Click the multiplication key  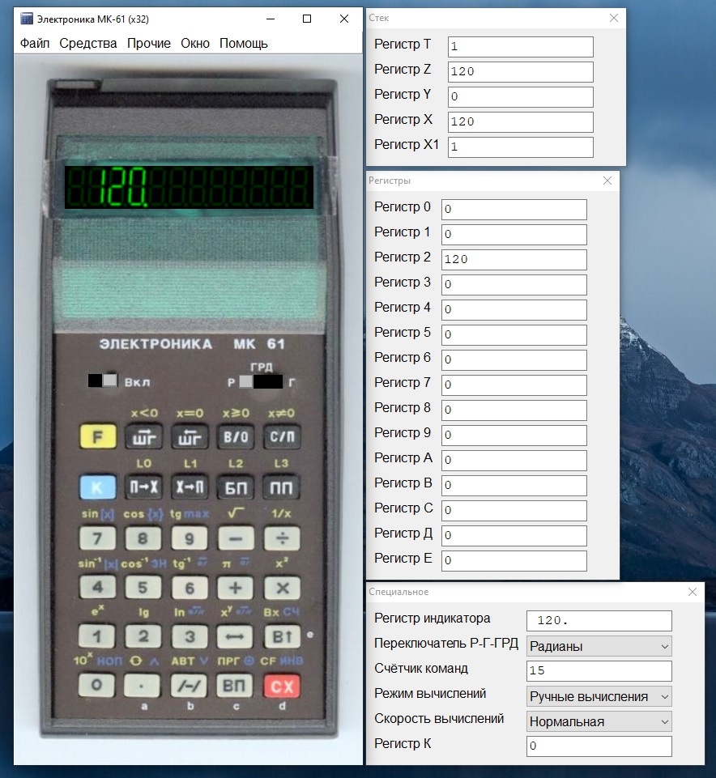point(282,588)
